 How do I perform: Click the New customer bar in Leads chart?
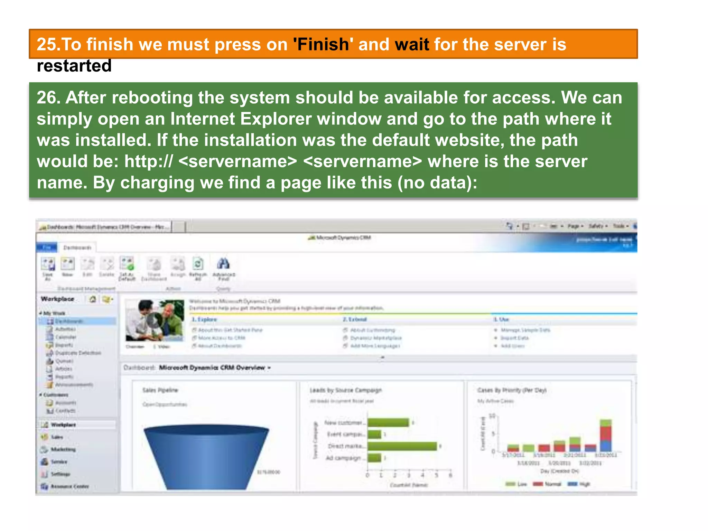click(388, 422)
